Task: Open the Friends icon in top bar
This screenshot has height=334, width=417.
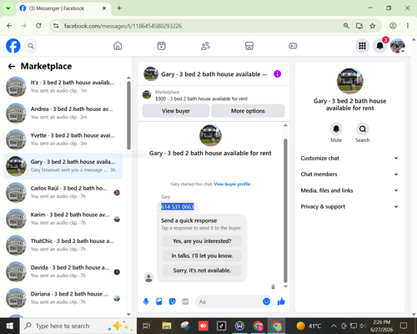Action: [205, 46]
